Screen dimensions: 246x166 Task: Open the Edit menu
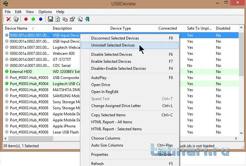18,12
